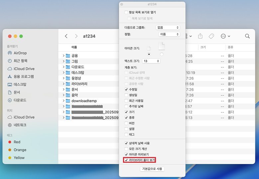The height and width of the screenshot is (179, 259).
Task: Select the large icon size radio button
Action: [162, 54]
